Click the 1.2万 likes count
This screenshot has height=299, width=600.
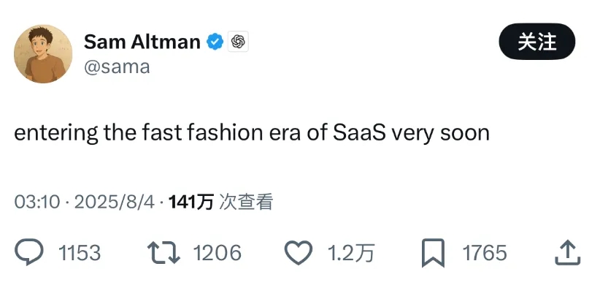[350, 253]
